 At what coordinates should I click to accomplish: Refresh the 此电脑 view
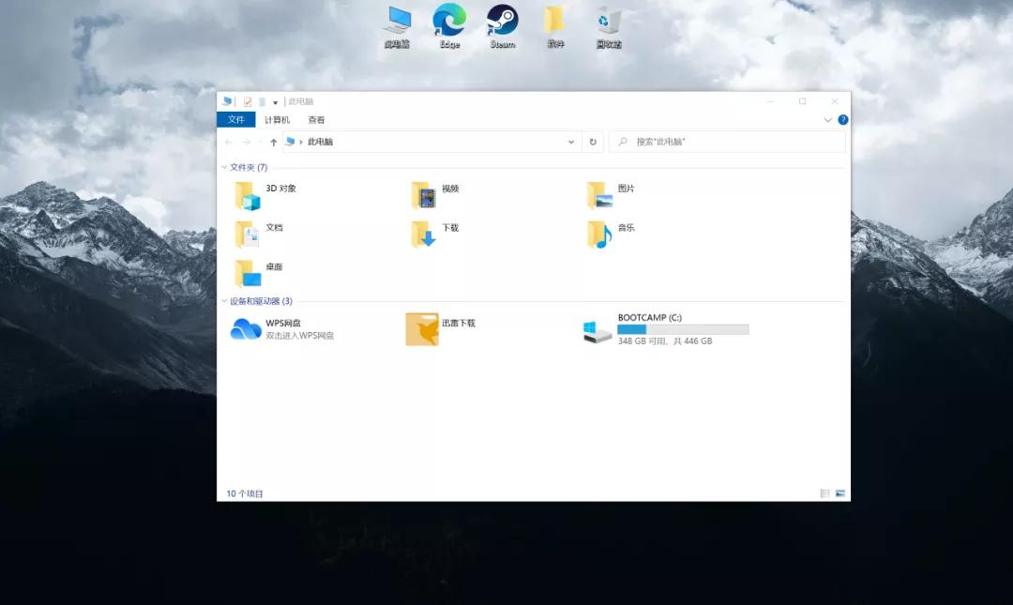coord(593,141)
